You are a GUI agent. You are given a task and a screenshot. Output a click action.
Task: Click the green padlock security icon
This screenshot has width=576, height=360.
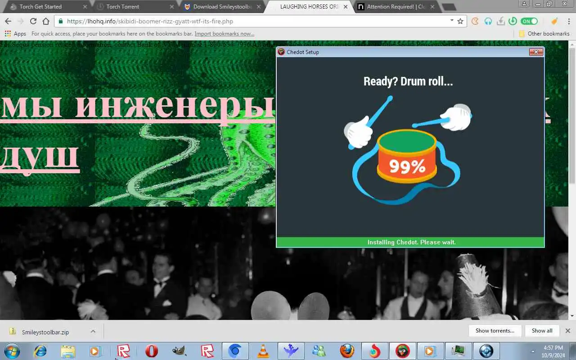click(x=61, y=21)
